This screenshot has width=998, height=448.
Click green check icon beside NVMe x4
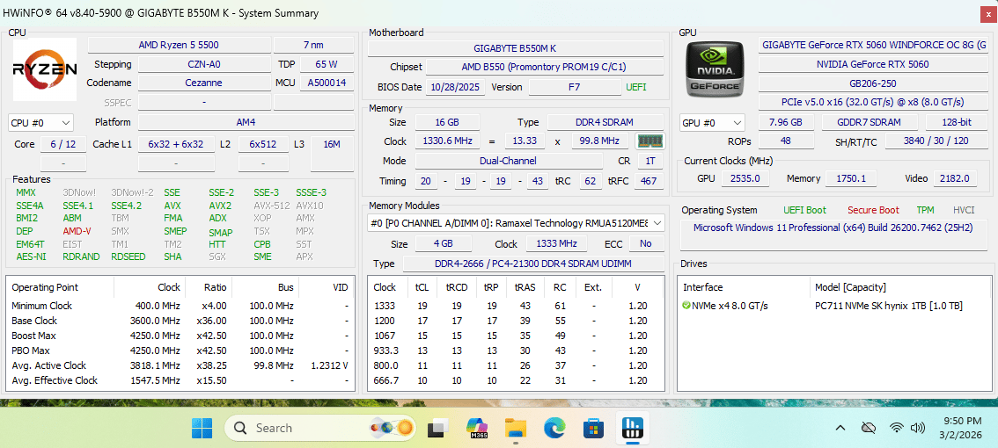(686, 306)
